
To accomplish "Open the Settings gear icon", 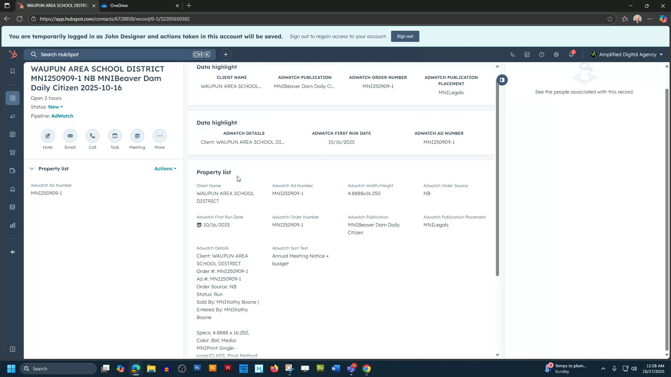I will tap(556, 54).
